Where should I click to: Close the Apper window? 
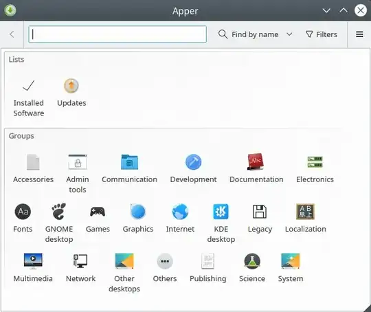click(x=361, y=10)
